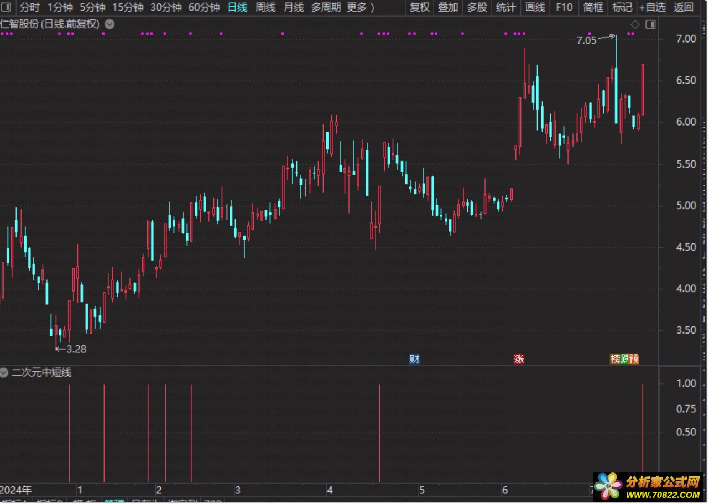Screen dimensions: 709x504
Task: Click month 4 on the time axis
Action: 330,490
